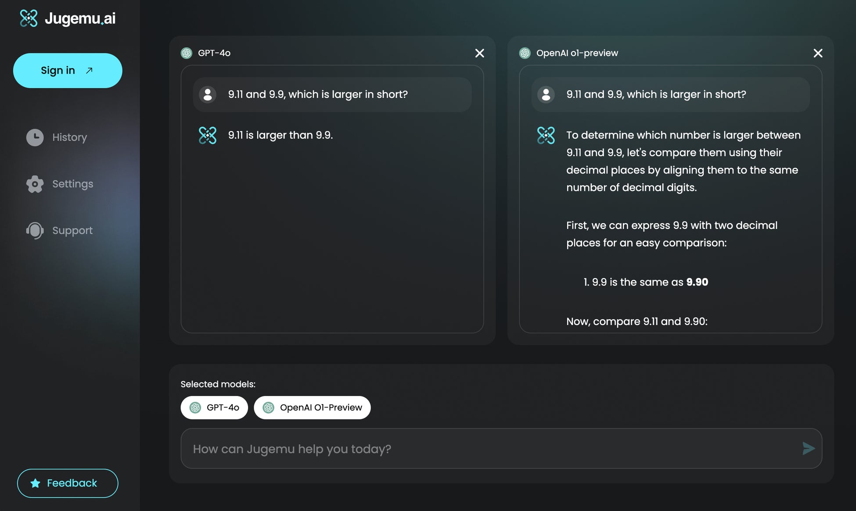Click the Settings gear icon

(x=35, y=184)
